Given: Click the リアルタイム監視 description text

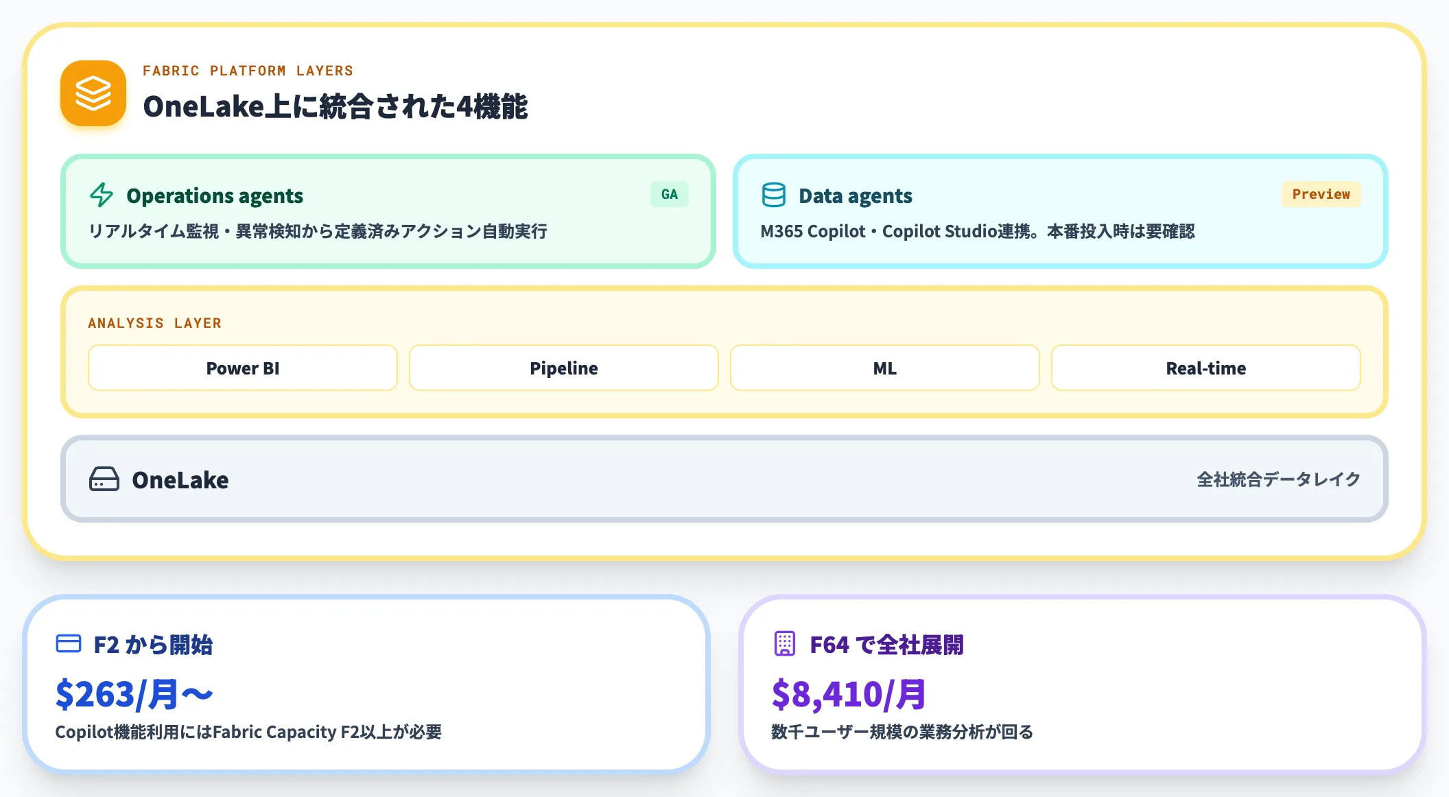Looking at the screenshot, I should coord(318,231).
